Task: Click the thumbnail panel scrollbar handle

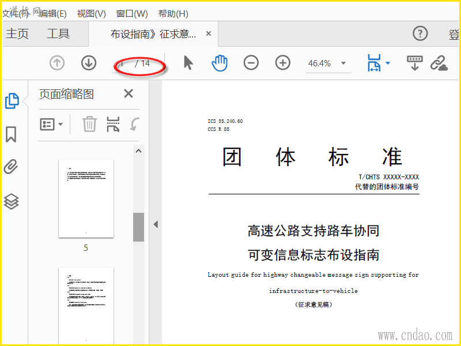Action: (138, 227)
